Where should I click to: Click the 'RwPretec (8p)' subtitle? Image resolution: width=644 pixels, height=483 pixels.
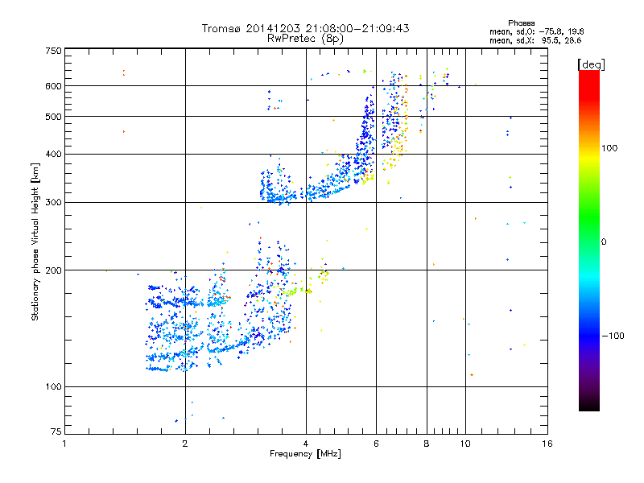point(305,39)
